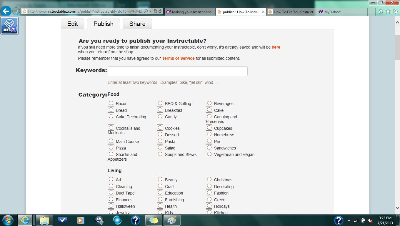Select the Duct Tape radio button
The width and height of the screenshot is (400, 226).
pos(111,192)
